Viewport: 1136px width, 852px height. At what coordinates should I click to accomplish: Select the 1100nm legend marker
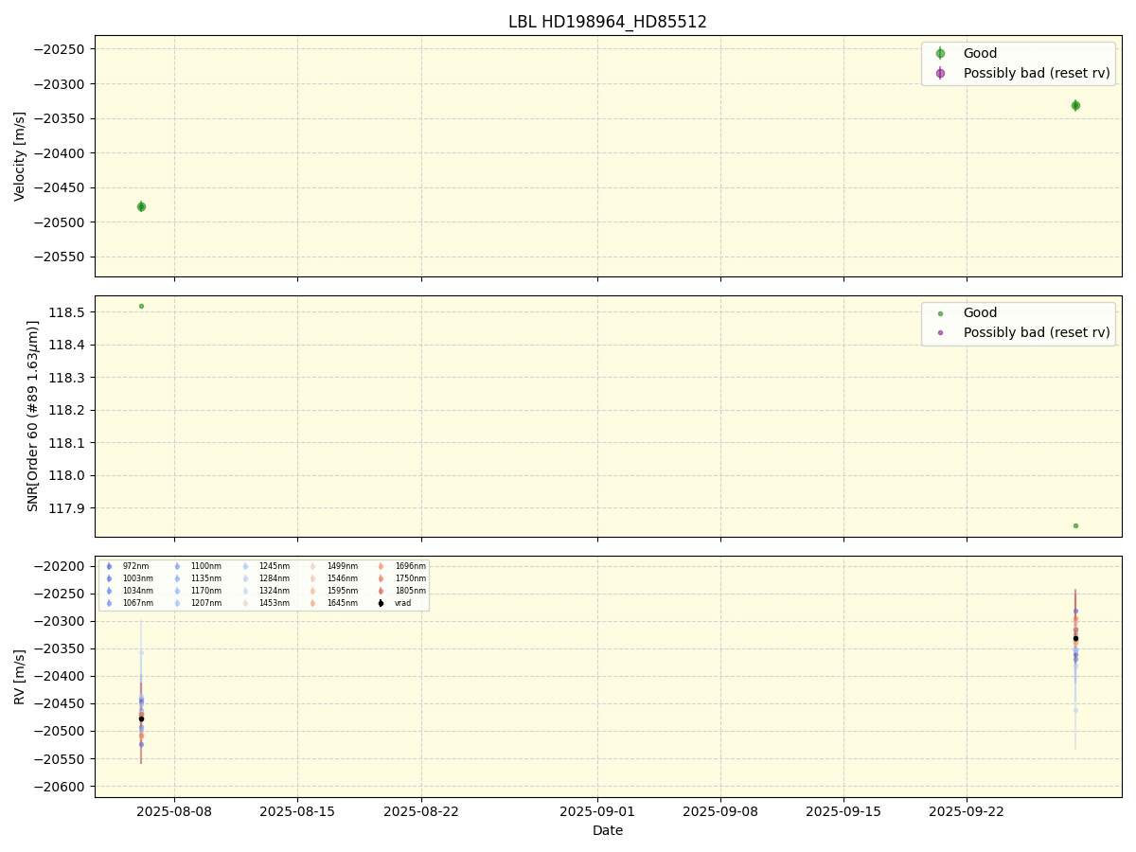tap(177, 566)
